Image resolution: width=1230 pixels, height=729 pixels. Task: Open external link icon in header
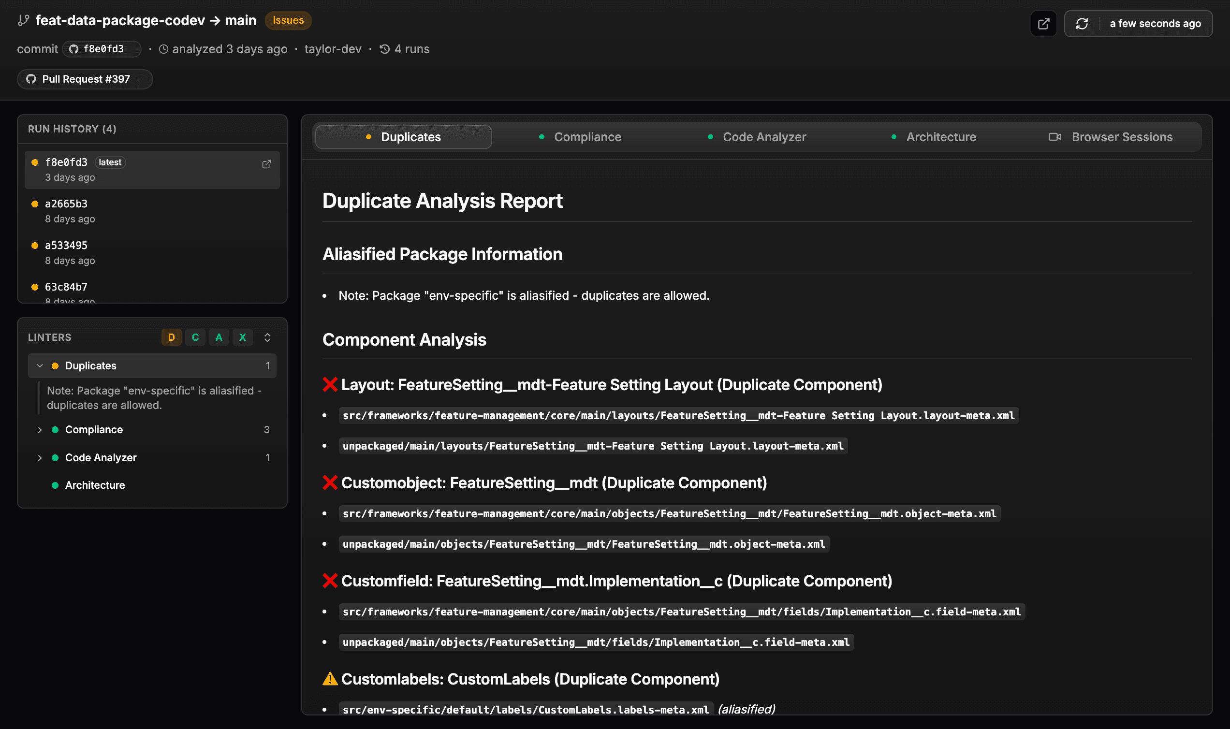1043,24
